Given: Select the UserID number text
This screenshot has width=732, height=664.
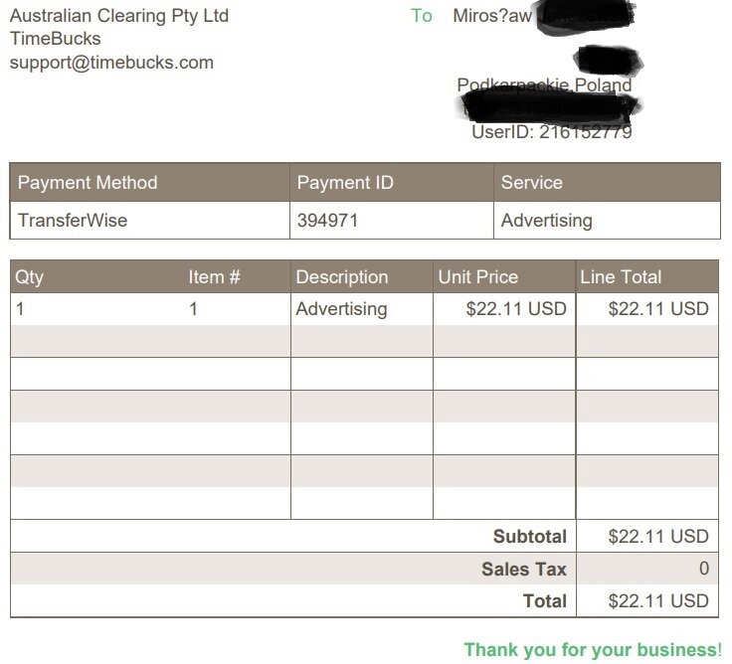Looking at the screenshot, I should (x=585, y=131).
